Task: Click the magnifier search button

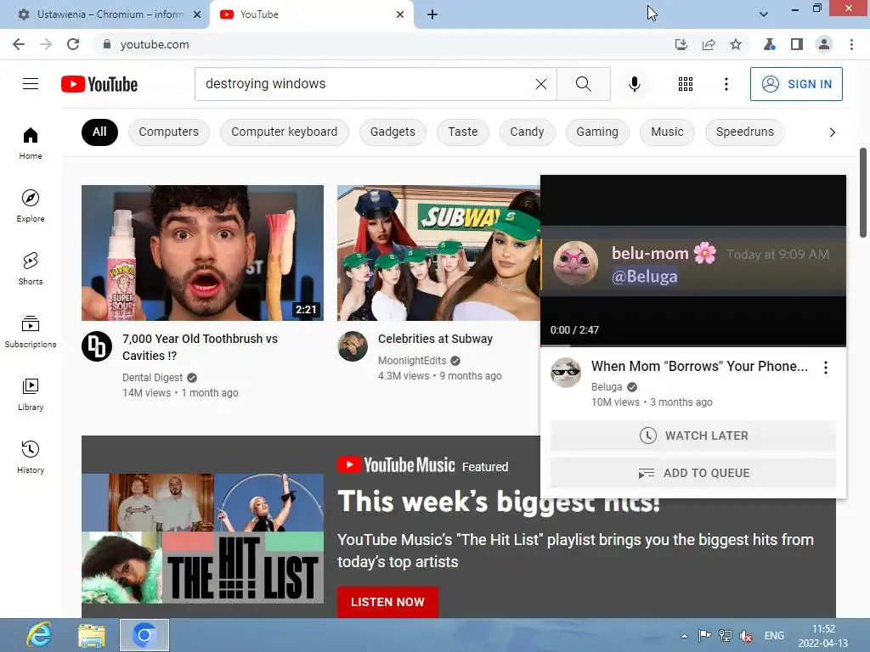Action: (583, 84)
